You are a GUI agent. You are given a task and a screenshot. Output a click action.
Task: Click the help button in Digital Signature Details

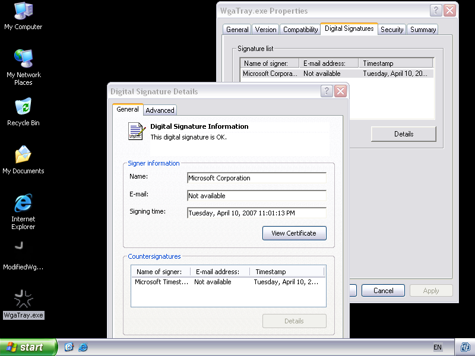tap(327, 91)
